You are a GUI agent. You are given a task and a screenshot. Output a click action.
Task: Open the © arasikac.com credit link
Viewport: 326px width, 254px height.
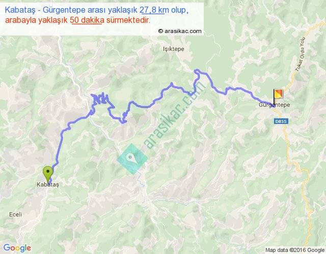(x=180, y=31)
